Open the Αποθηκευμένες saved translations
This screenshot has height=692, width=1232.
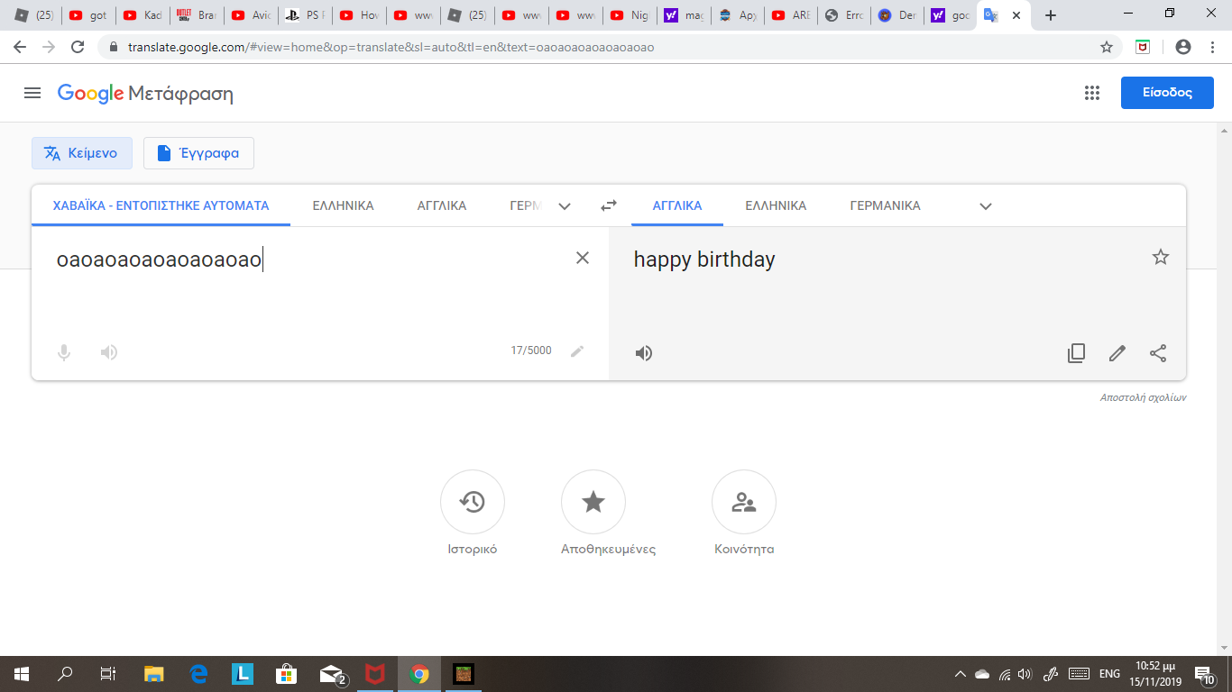point(593,502)
